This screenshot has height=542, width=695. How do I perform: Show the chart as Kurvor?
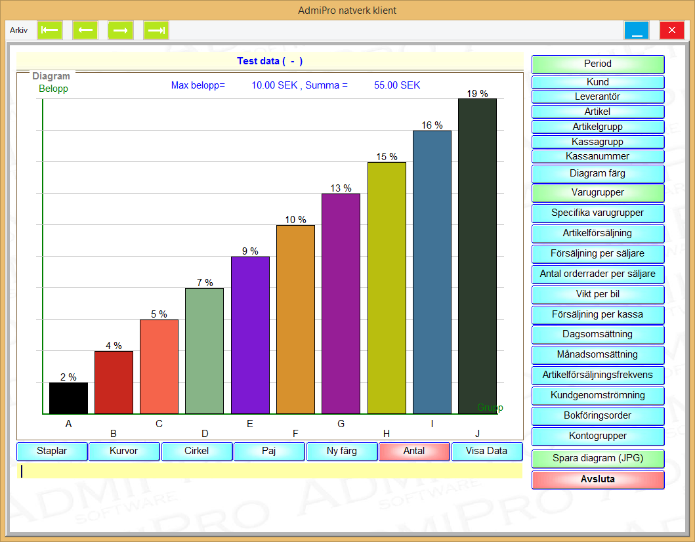[124, 451]
